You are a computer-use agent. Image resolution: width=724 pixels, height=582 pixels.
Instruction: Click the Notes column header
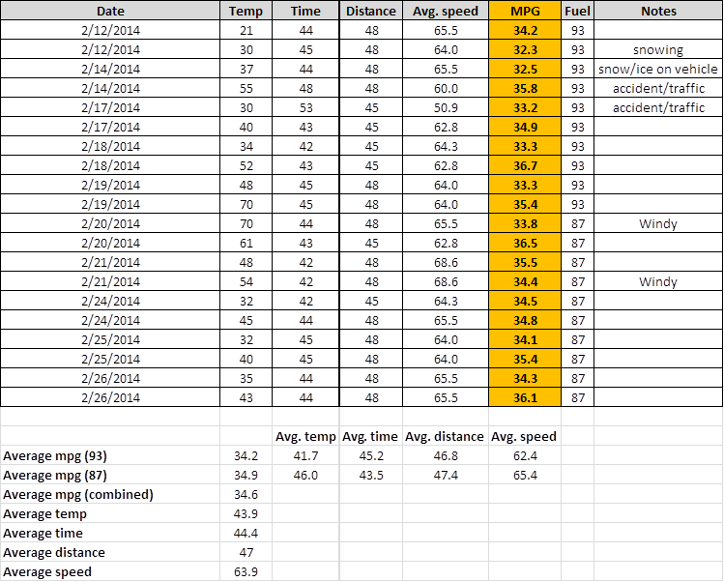[657, 11]
